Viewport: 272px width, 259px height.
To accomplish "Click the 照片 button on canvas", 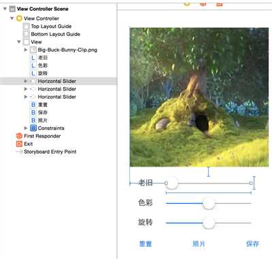I will tap(199, 244).
